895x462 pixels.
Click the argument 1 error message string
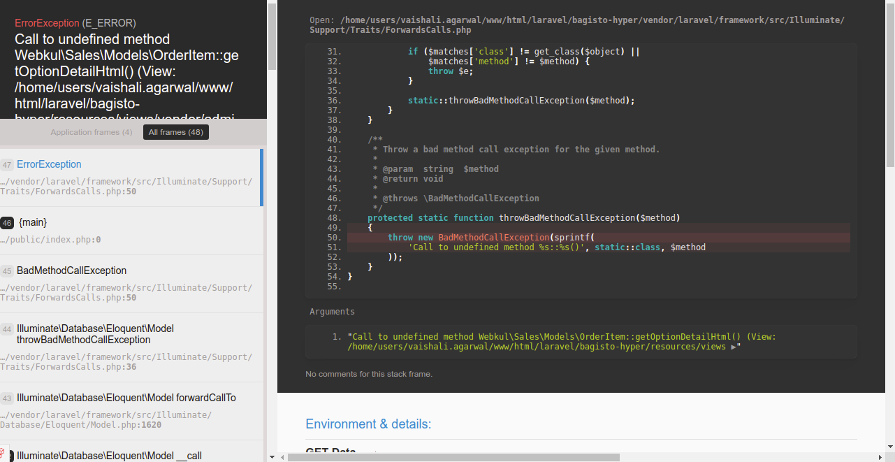coord(562,342)
